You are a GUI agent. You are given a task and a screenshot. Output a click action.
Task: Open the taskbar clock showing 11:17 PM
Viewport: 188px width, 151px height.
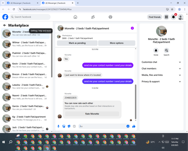[175, 142]
